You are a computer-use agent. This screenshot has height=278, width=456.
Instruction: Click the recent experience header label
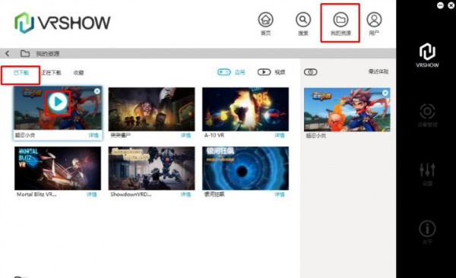click(378, 71)
